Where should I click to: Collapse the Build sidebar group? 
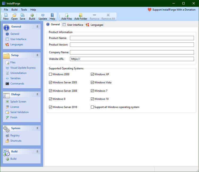pos(37,152)
